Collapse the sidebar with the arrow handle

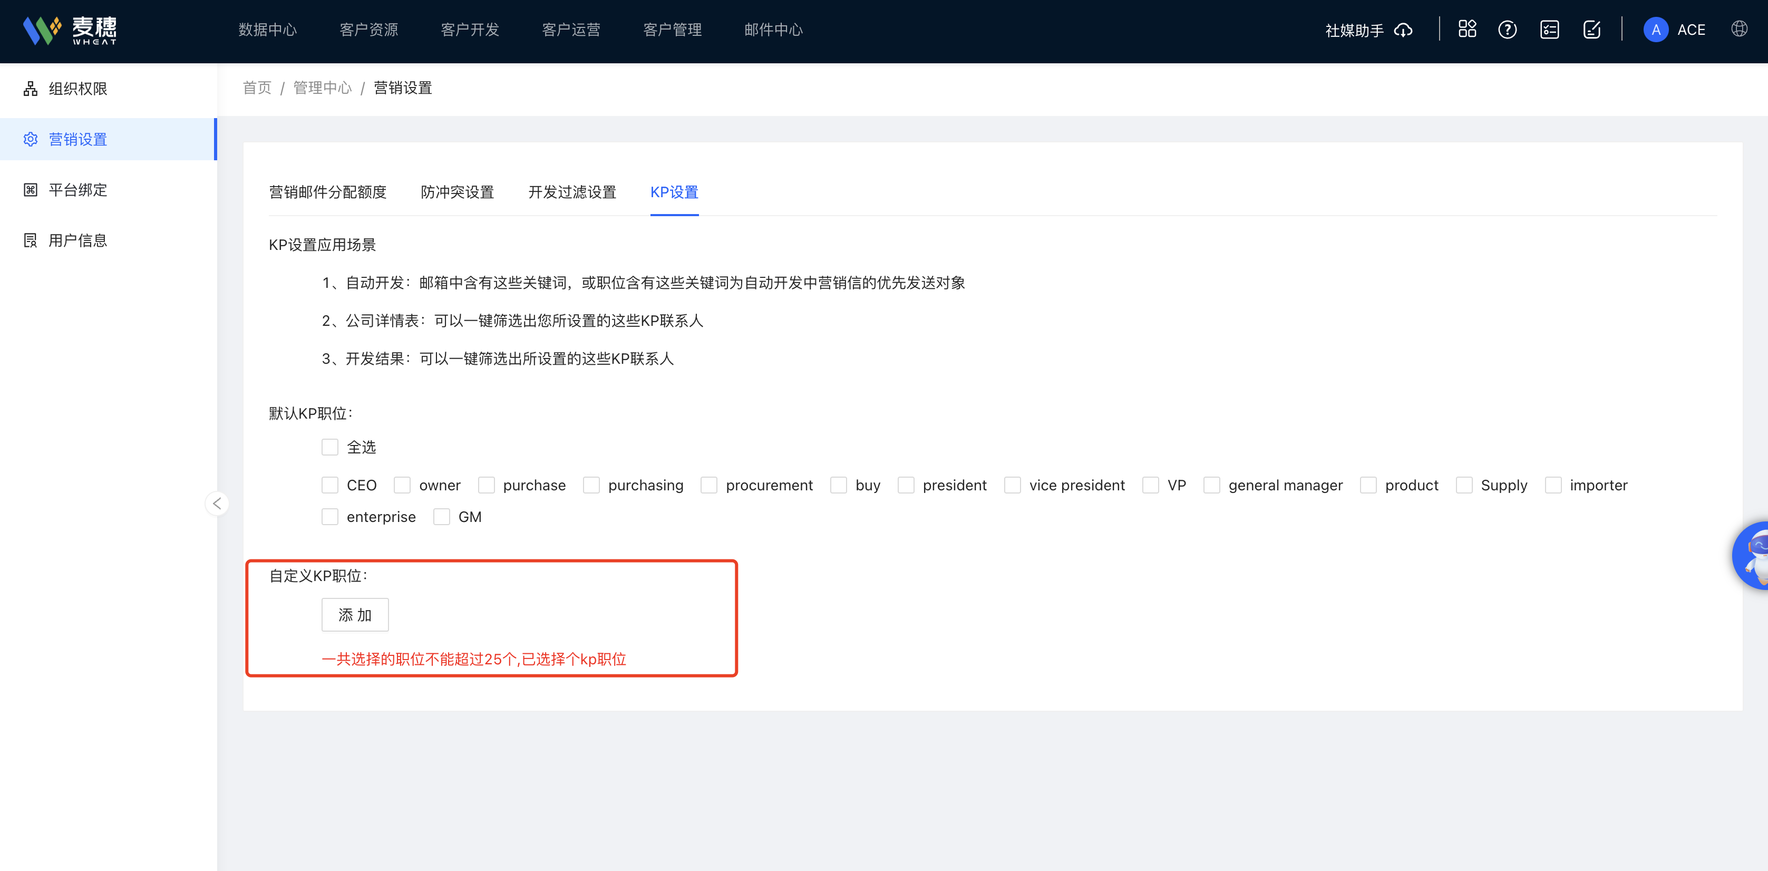point(217,504)
